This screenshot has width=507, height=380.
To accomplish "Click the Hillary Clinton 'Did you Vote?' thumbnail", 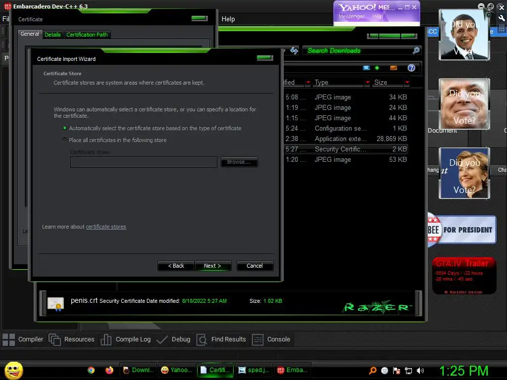I will tap(464, 173).
